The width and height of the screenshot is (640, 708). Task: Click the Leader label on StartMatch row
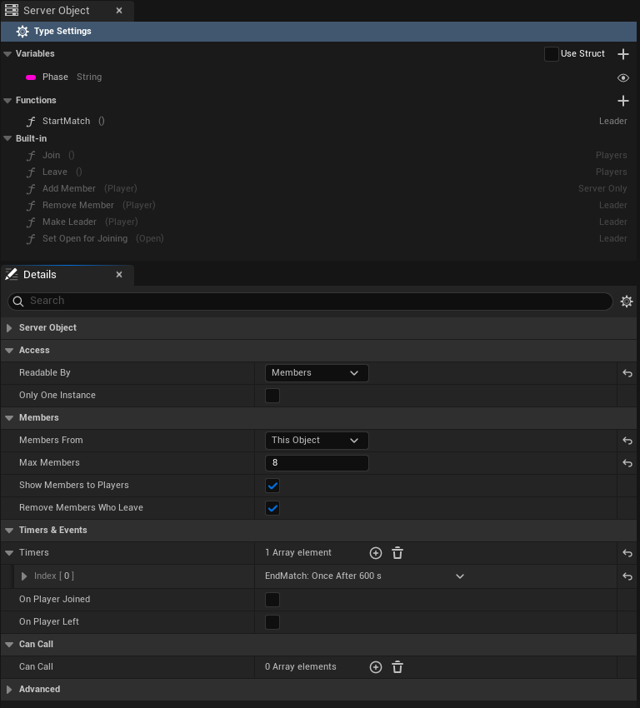click(x=612, y=121)
